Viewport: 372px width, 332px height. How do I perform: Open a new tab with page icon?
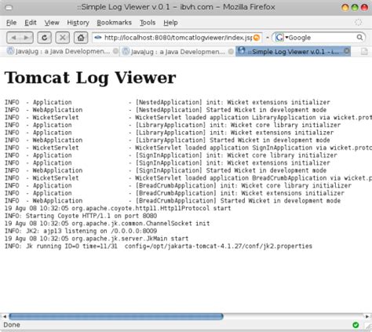pos(364,51)
